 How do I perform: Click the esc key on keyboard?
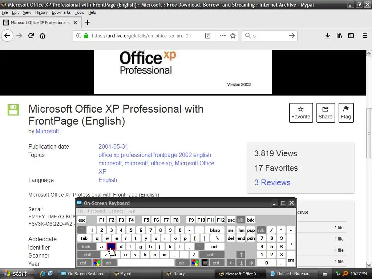point(82,220)
